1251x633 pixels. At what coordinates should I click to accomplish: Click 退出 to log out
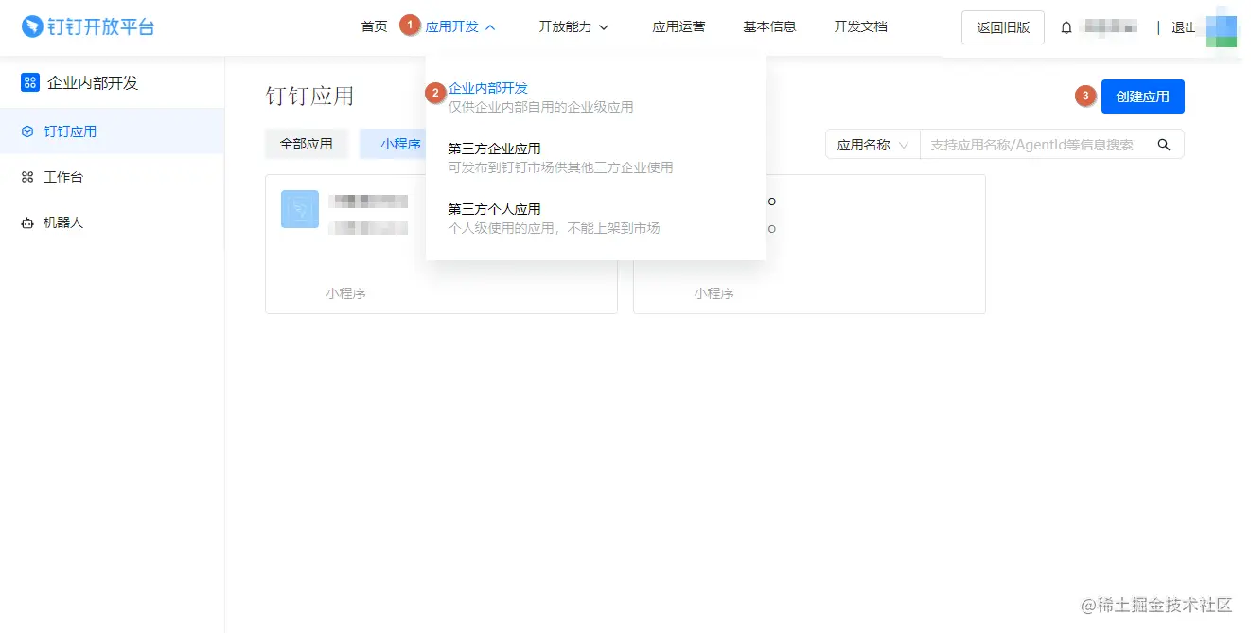pos(1182,27)
